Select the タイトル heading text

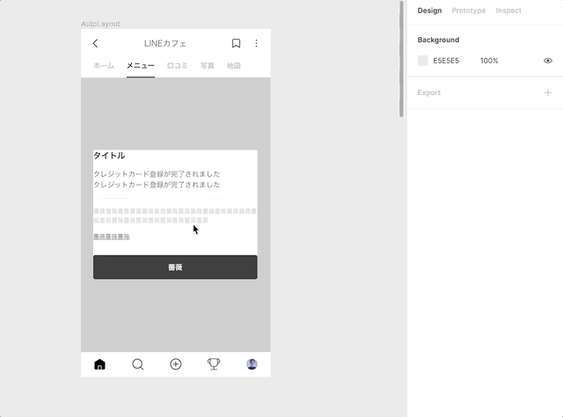(109, 156)
